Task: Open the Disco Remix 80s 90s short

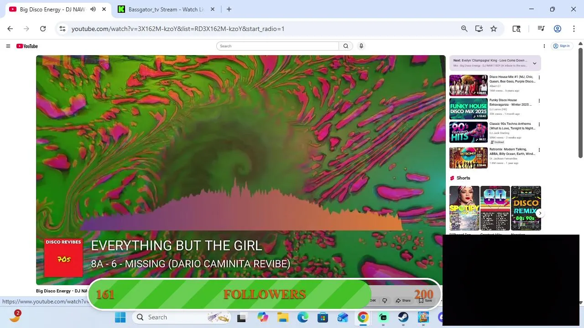Action: [x=526, y=208]
